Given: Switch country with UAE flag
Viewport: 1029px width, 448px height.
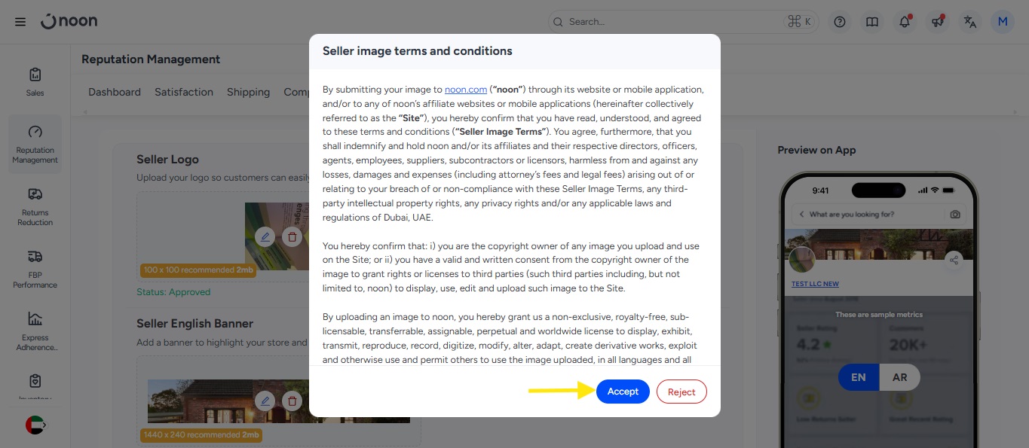Looking at the screenshot, I should (x=35, y=425).
